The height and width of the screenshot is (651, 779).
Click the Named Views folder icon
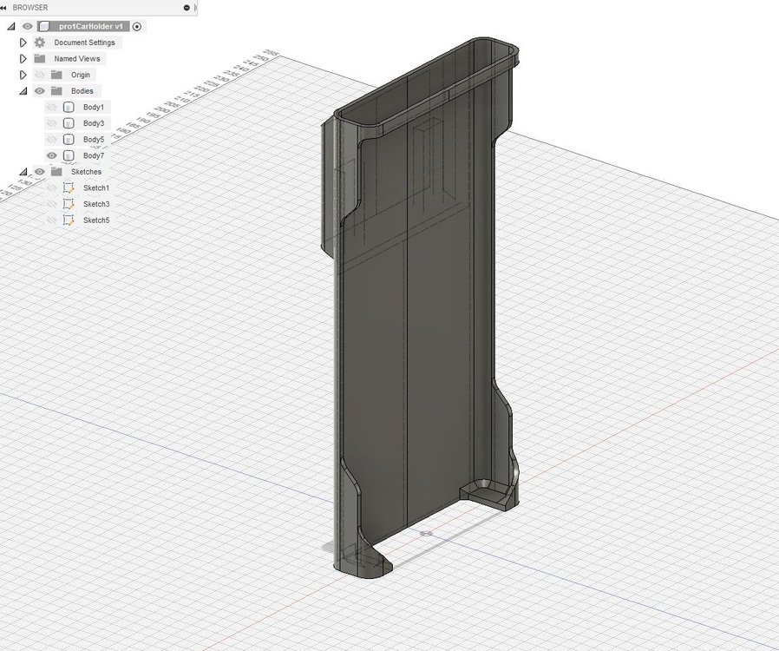click(x=39, y=59)
